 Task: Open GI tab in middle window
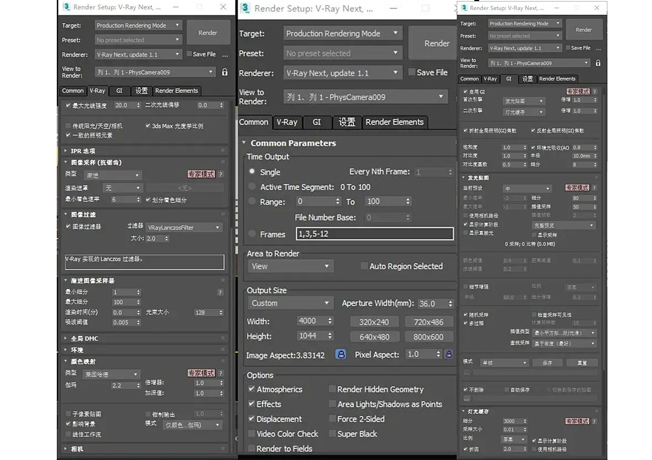(x=317, y=122)
